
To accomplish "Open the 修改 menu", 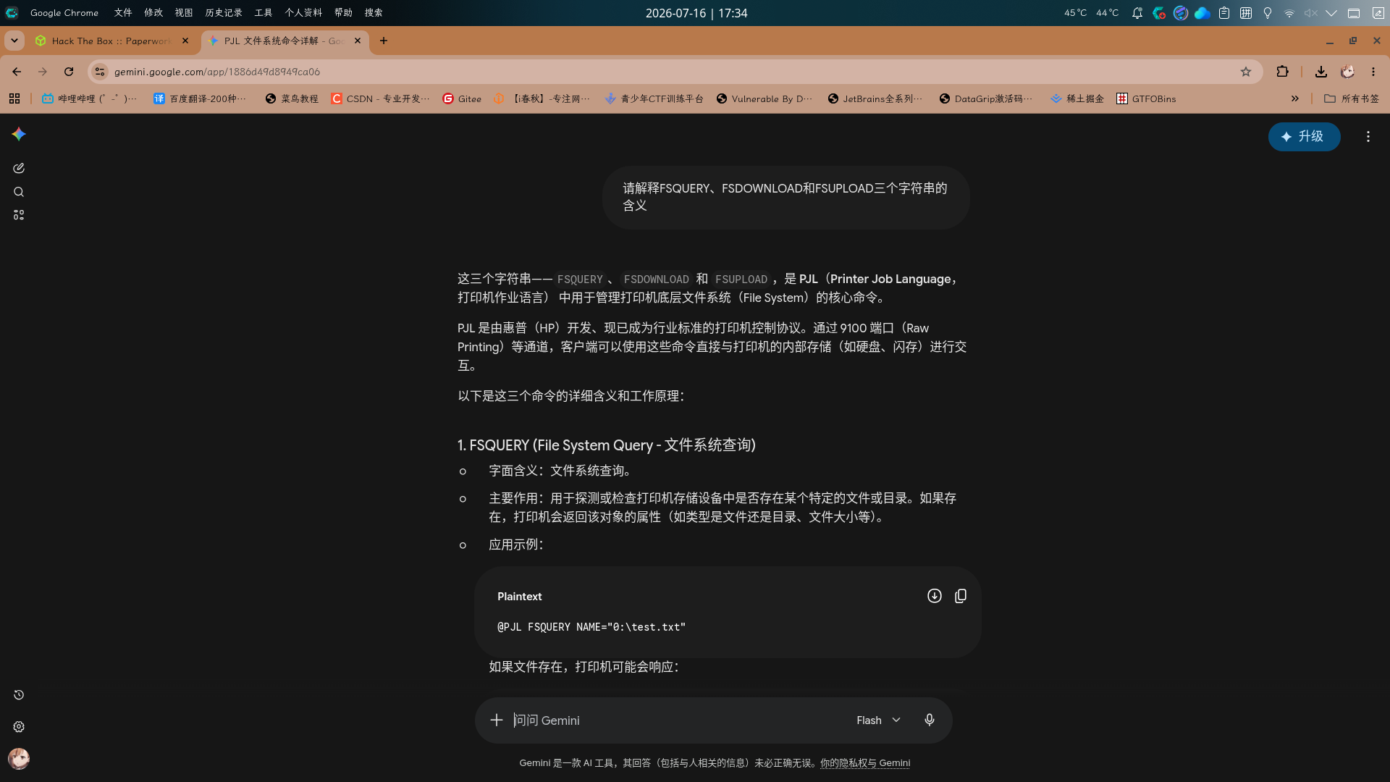I will click(x=153, y=13).
